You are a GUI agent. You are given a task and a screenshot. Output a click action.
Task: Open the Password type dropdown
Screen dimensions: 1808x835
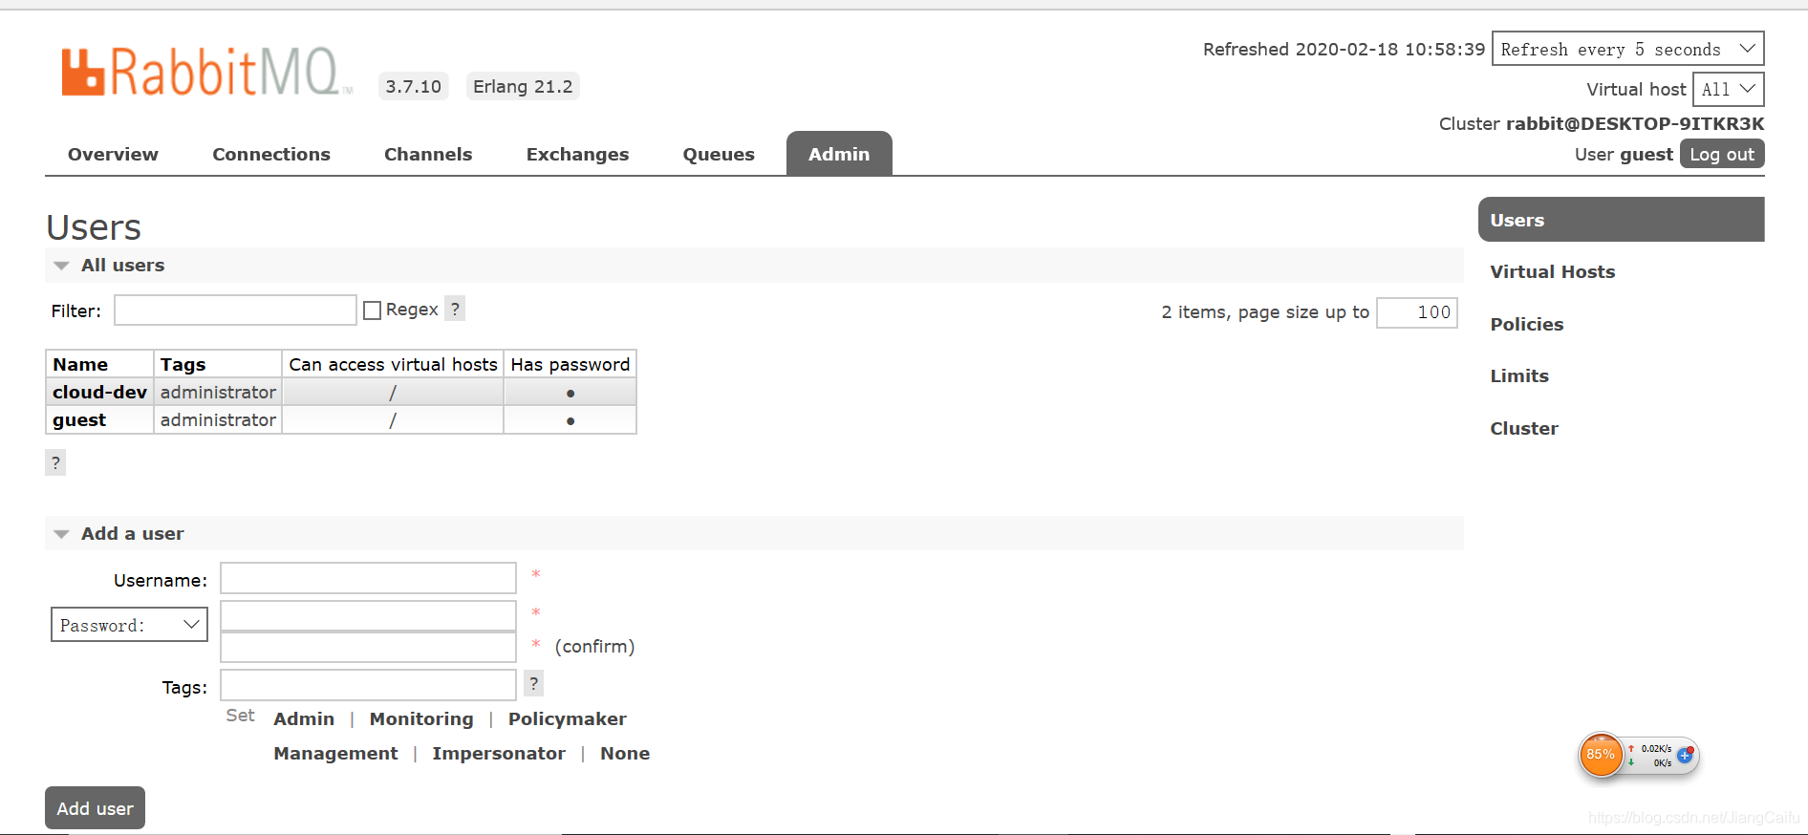(x=129, y=625)
